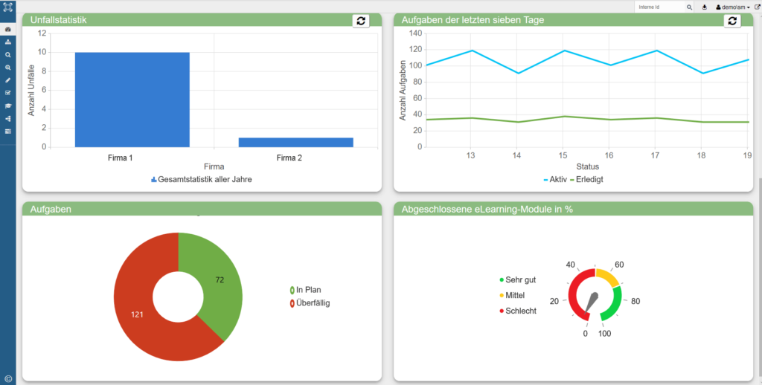Toggle the Erledigt series legend entry
The height and width of the screenshot is (385, 762).
(586, 180)
